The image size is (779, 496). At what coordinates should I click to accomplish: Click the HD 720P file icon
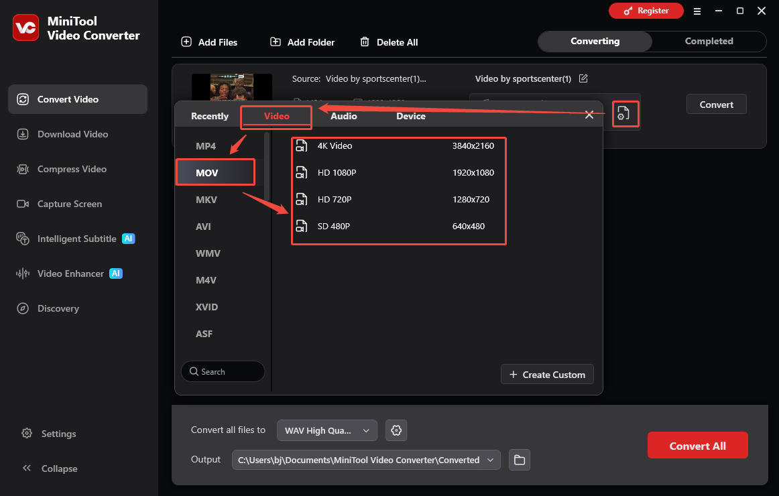[x=302, y=199]
